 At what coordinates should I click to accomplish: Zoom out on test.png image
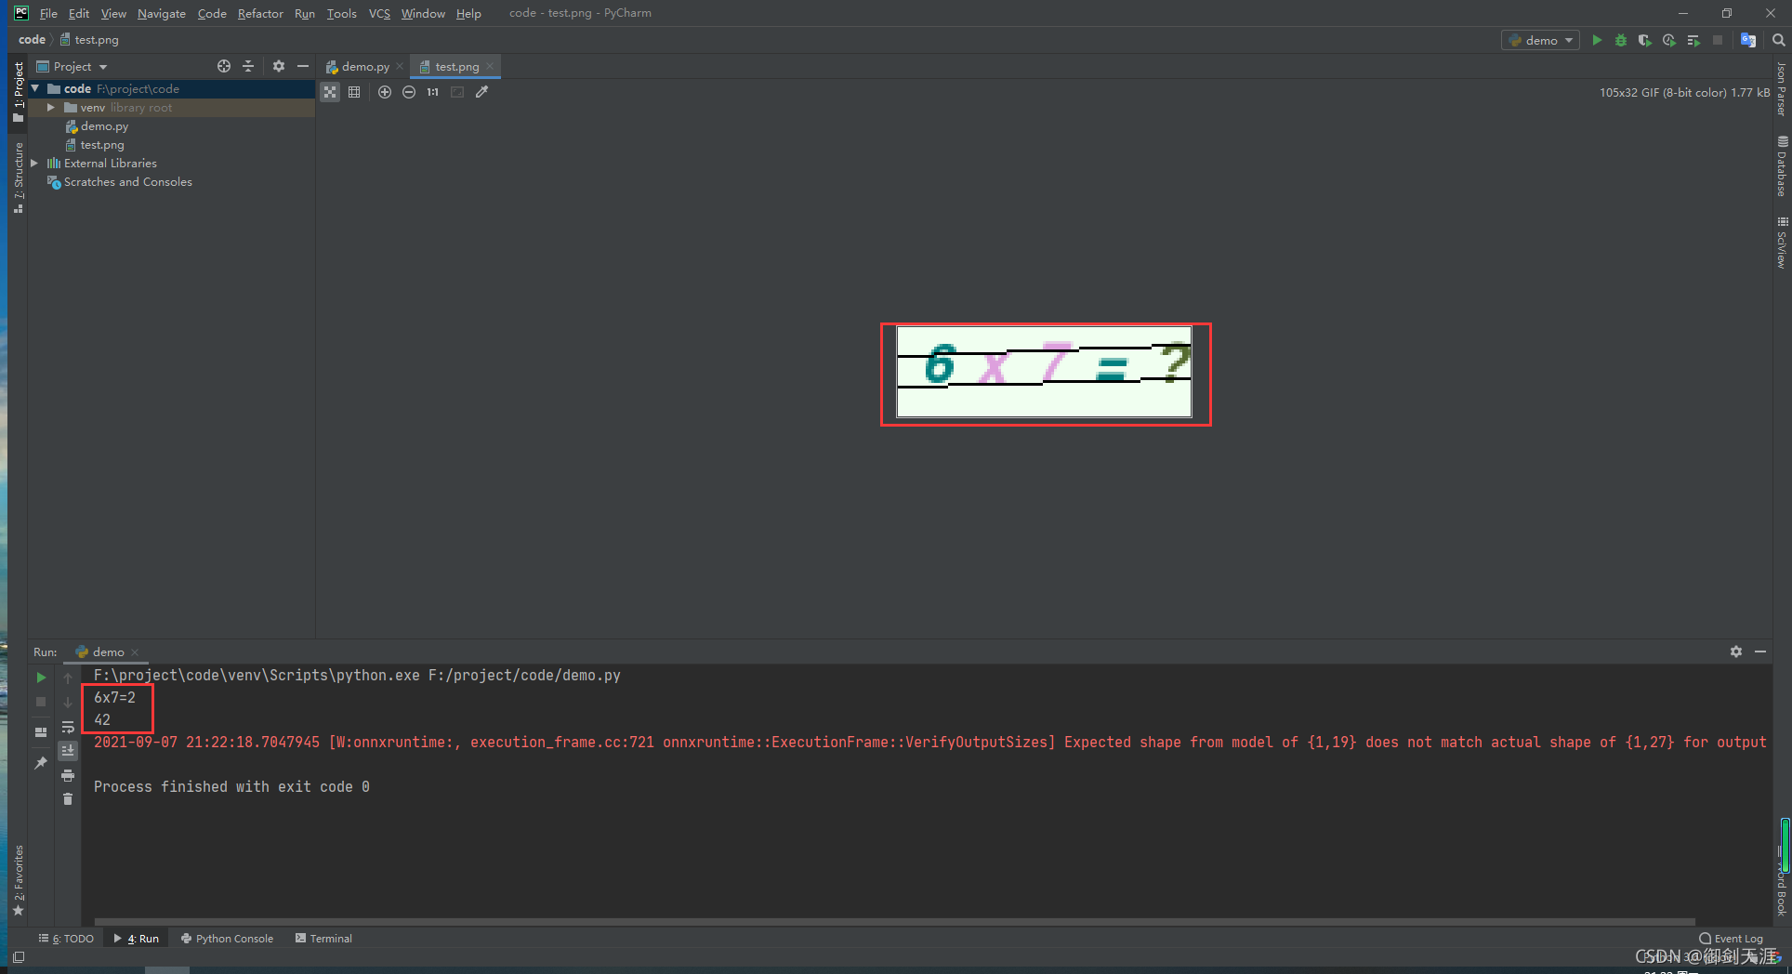pos(409,92)
